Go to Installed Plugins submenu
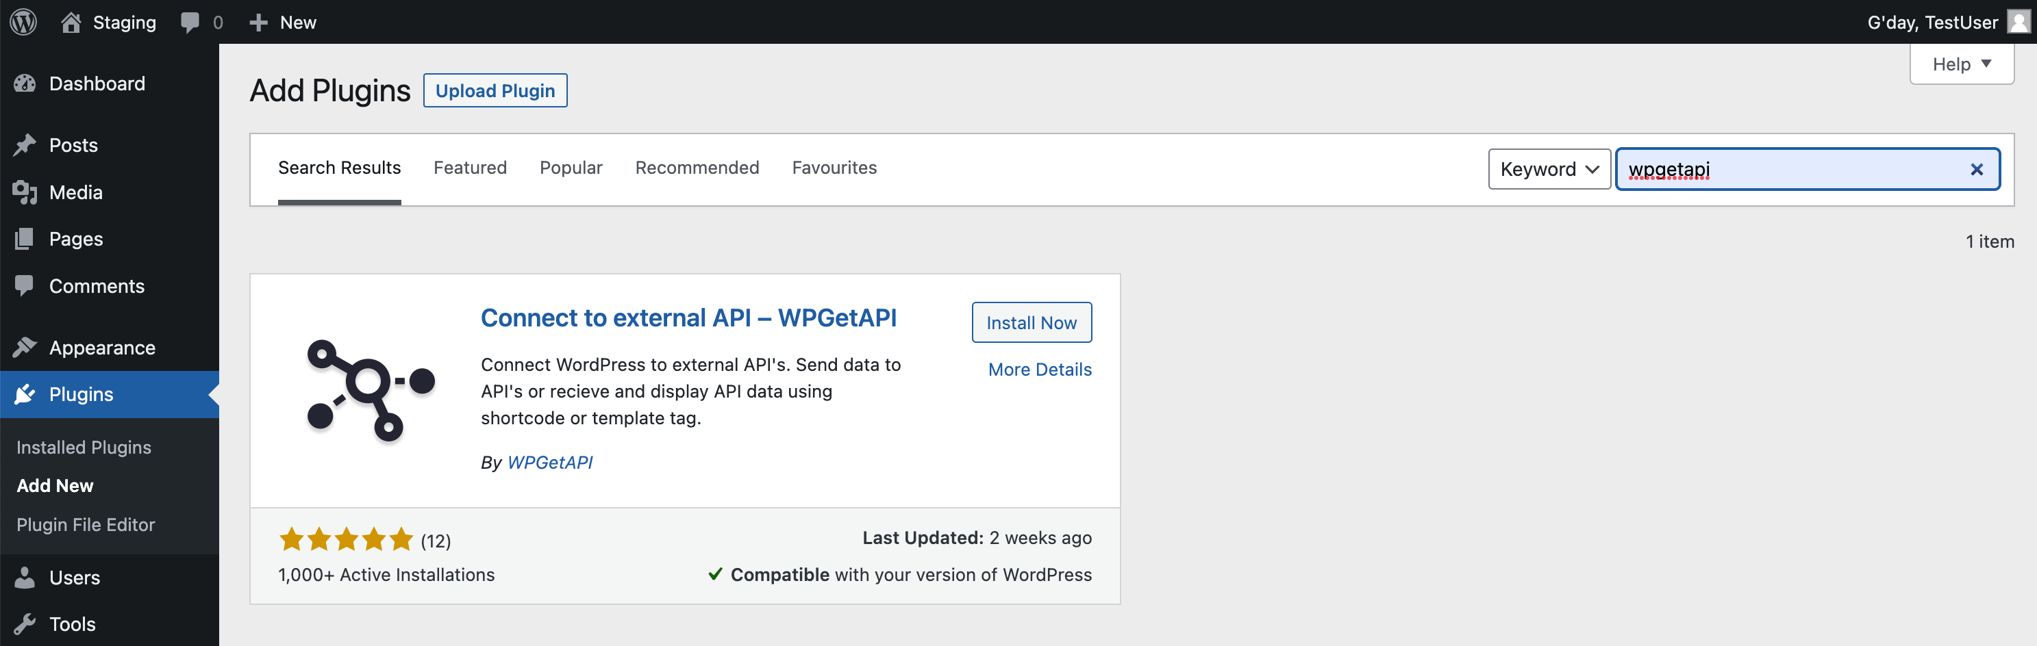 84,447
